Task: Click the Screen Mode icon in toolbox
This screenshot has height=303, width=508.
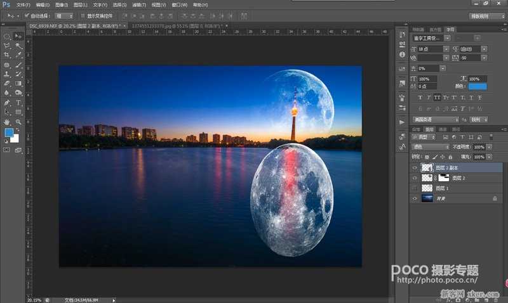Action: (x=18, y=150)
